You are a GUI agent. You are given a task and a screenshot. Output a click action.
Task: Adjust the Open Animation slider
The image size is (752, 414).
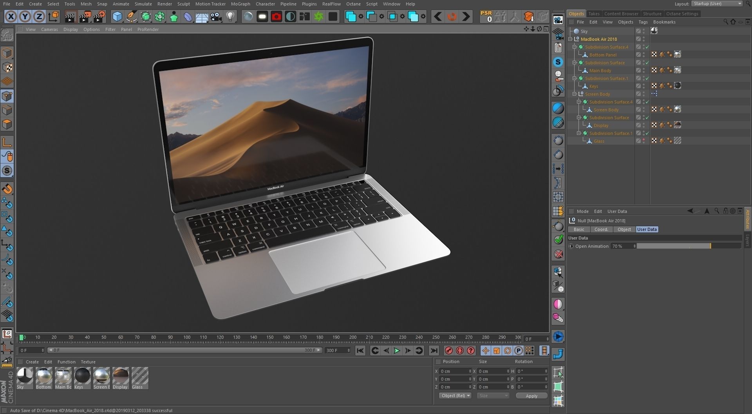point(689,246)
